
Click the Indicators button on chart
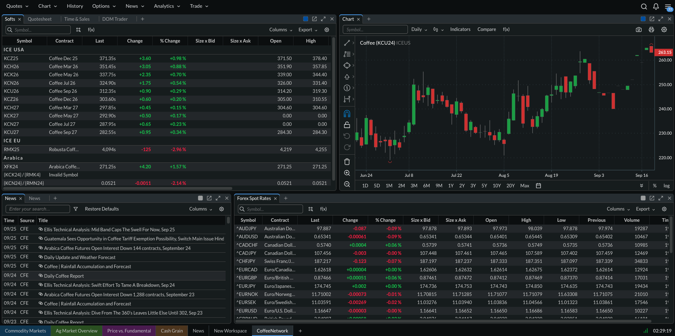460,30
